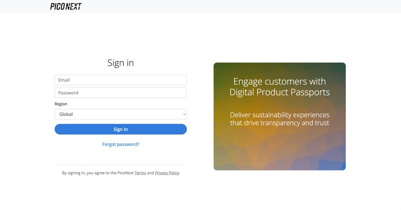Click the chevron arrow on the Region selector
The image size is (401, 210).
(x=184, y=114)
